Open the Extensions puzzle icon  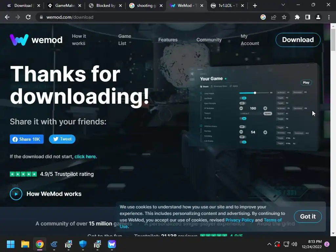[297, 17]
